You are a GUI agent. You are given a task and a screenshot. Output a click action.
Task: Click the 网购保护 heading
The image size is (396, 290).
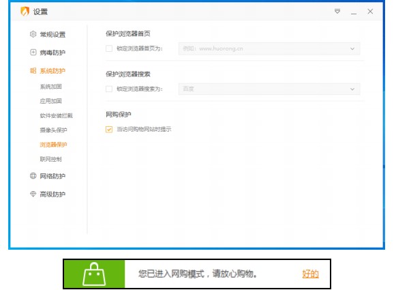118,115
